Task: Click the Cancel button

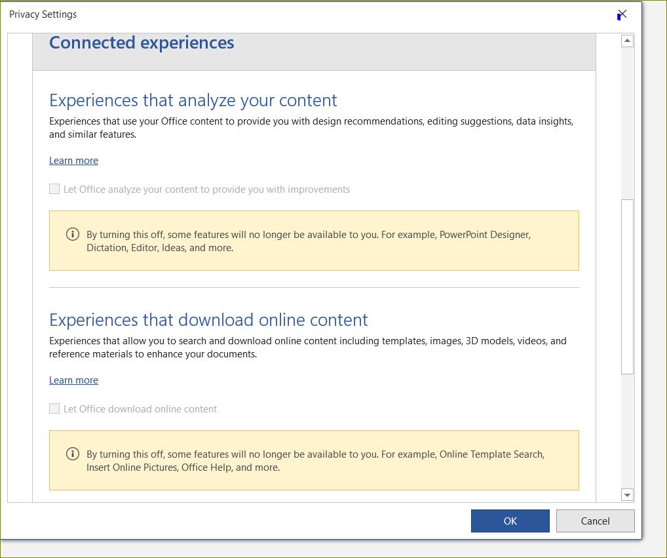Action: pos(595,521)
